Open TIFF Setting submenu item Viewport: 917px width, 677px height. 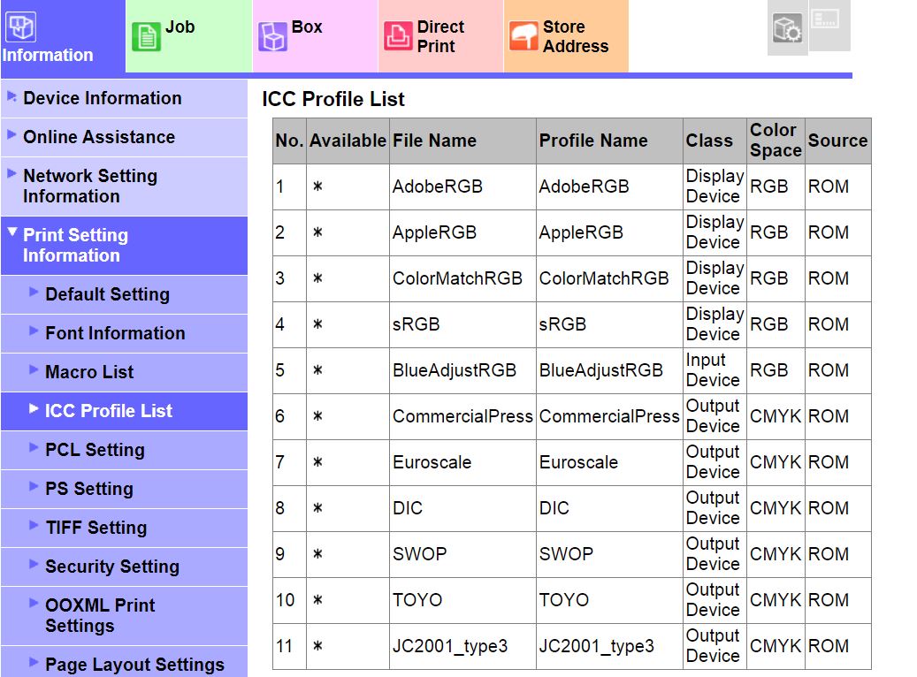pyautogui.click(x=124, y=528)
